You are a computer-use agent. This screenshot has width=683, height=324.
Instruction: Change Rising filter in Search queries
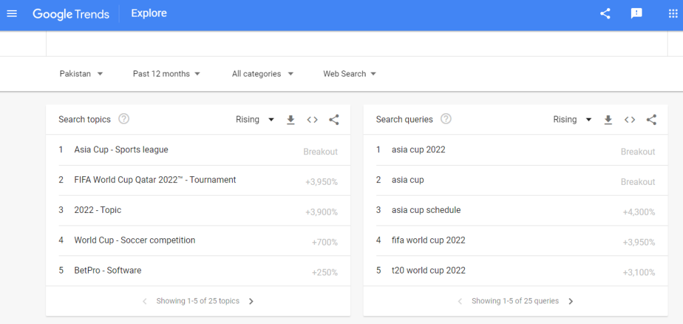(572, 120)
